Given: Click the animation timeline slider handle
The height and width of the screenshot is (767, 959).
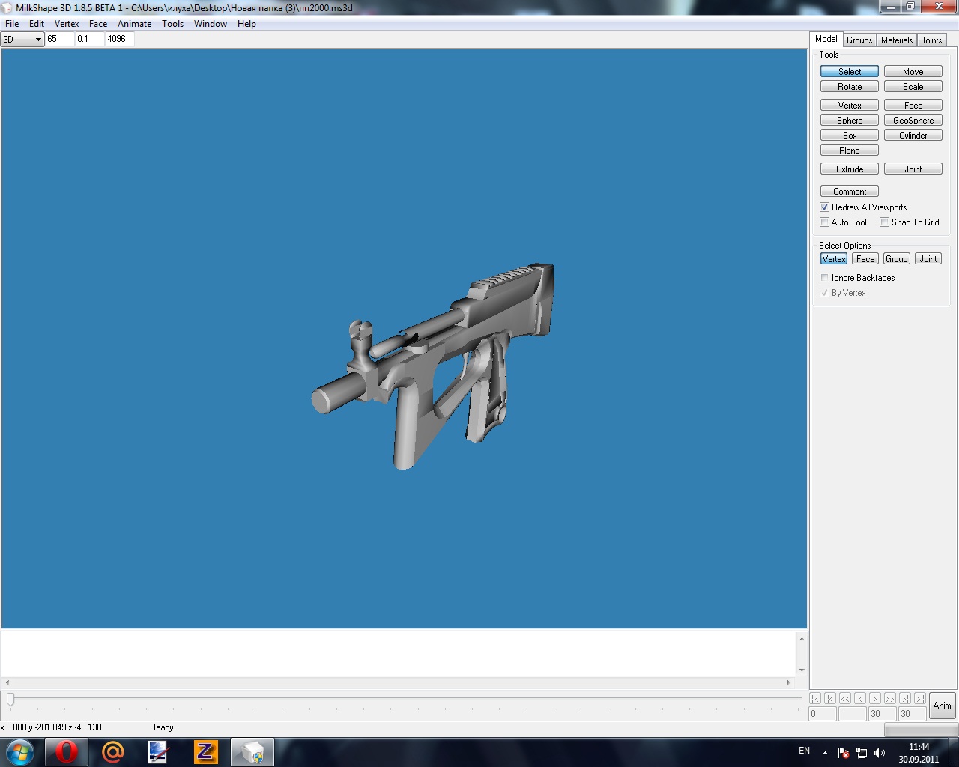Looking at the screenshot, I should click(10, 699).
